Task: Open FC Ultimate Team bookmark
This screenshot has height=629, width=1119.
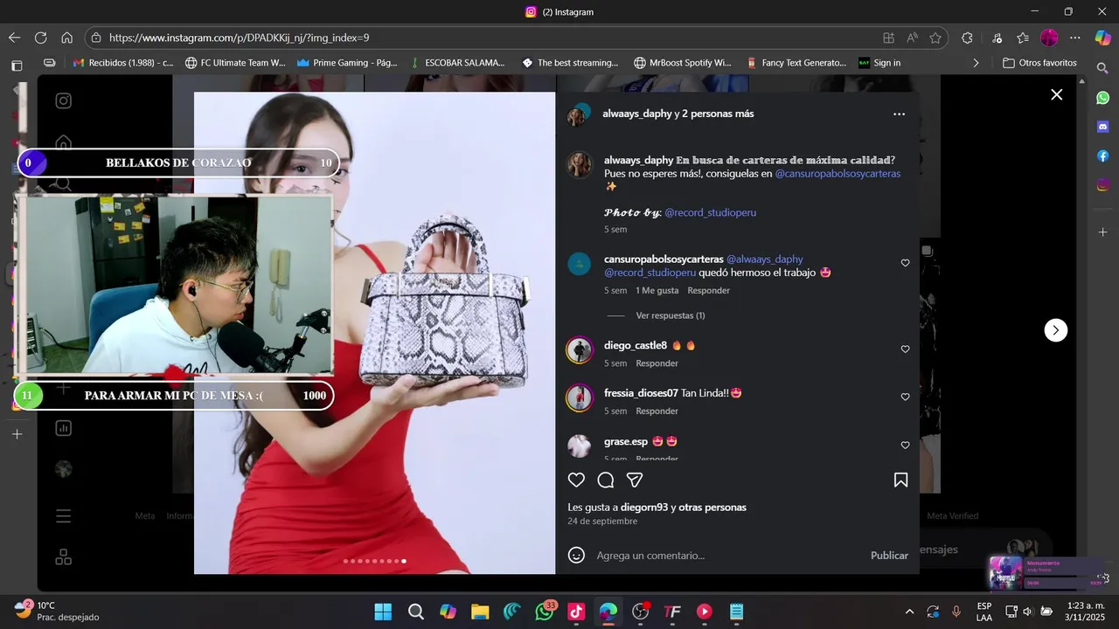Action: (235, 63)
